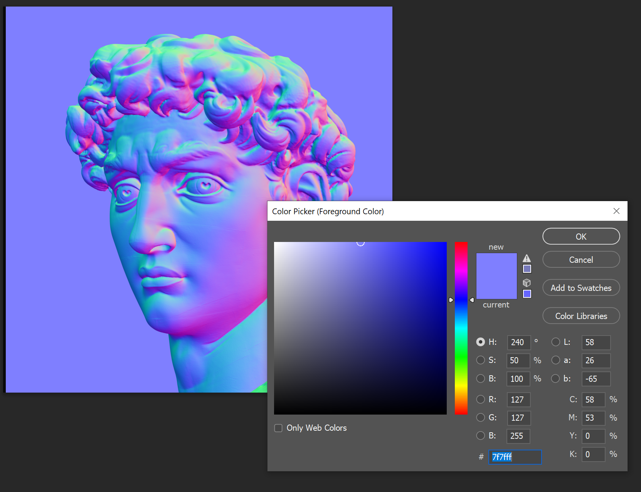Select the L lightness radio button
The height and width of the screenshot is (492, 641).
point(556,342)
